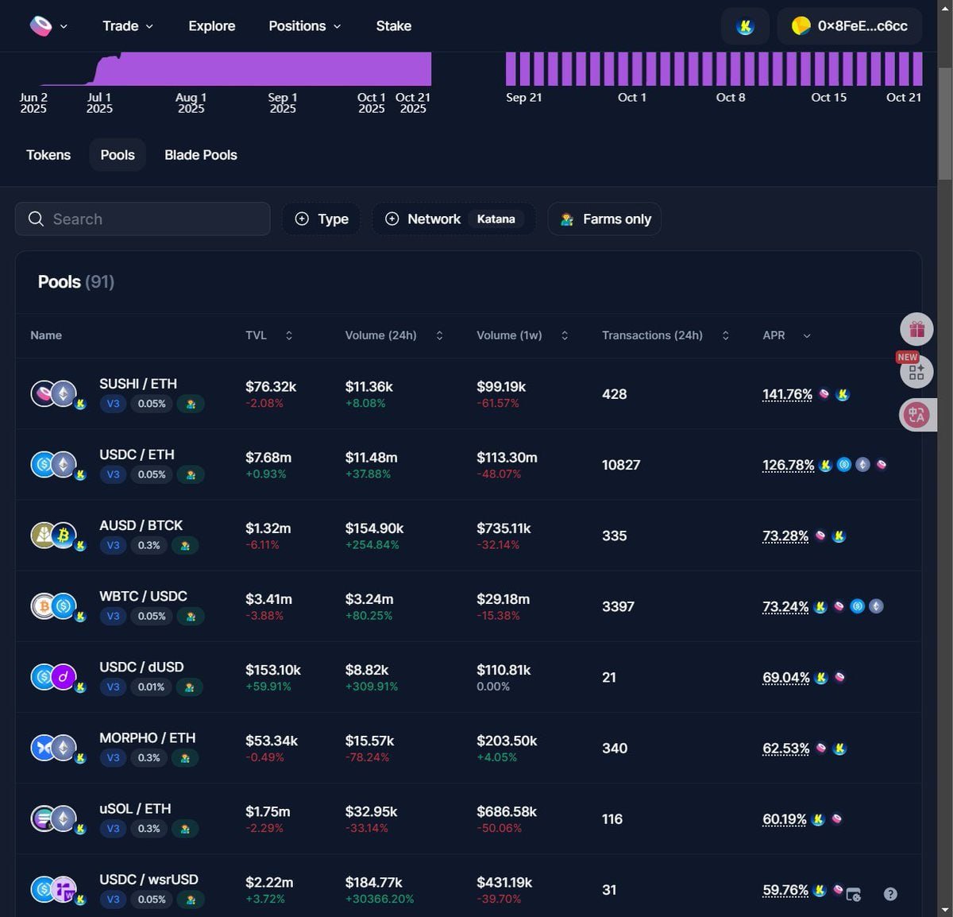The width and height of the screenshot is (953, 917).
Task: Open the Stake page link
Action: tap(394, 26)
